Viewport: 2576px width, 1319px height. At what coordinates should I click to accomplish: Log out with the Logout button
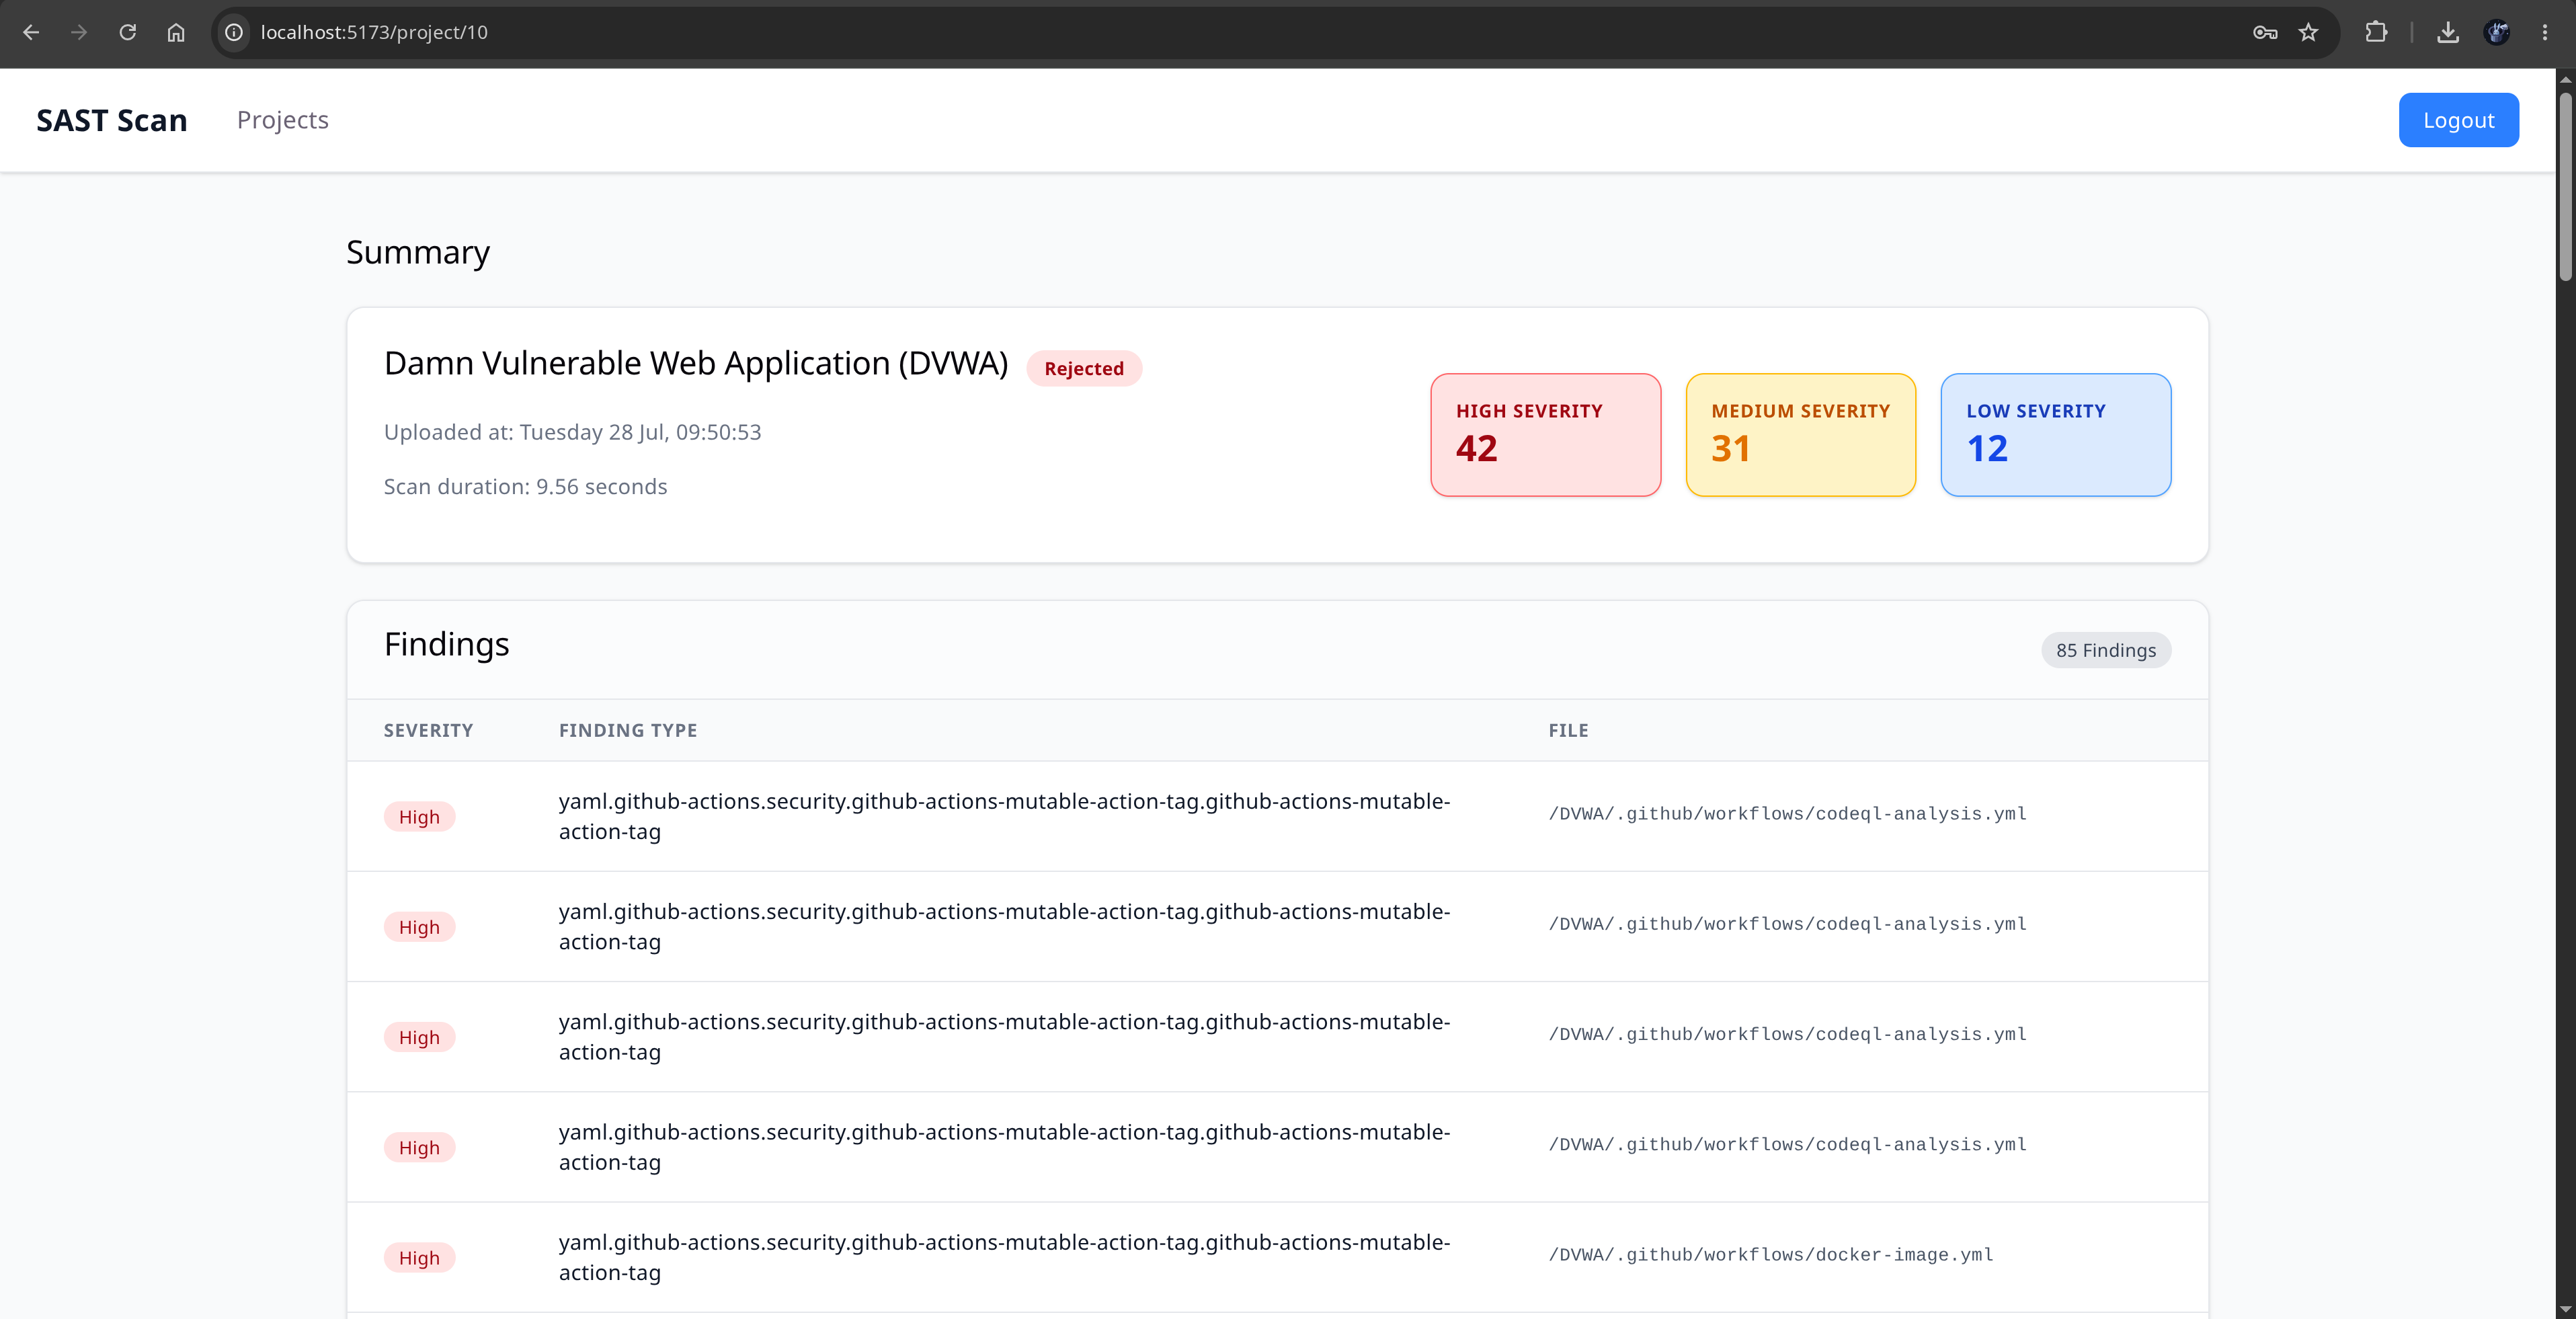point(2458,120)
